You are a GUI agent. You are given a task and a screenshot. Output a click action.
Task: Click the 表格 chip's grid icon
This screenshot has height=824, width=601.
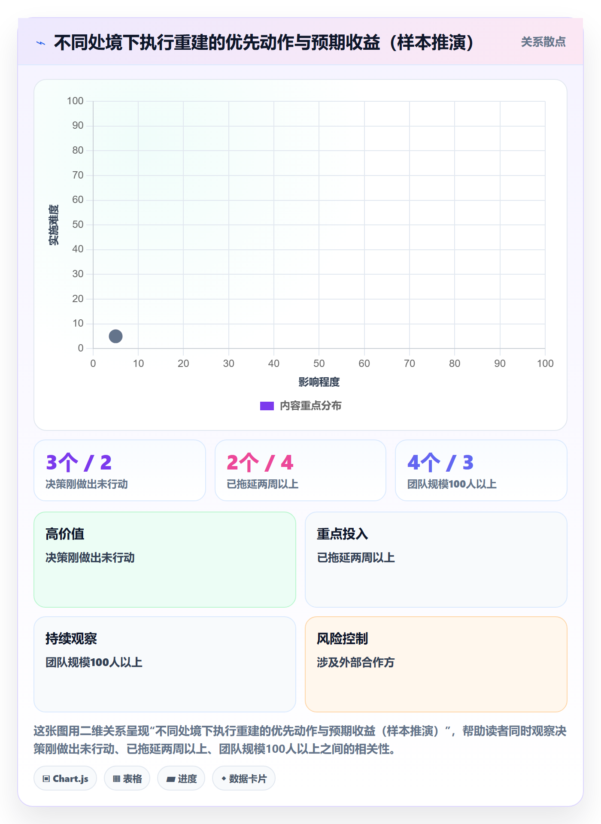tap(117, 779)
